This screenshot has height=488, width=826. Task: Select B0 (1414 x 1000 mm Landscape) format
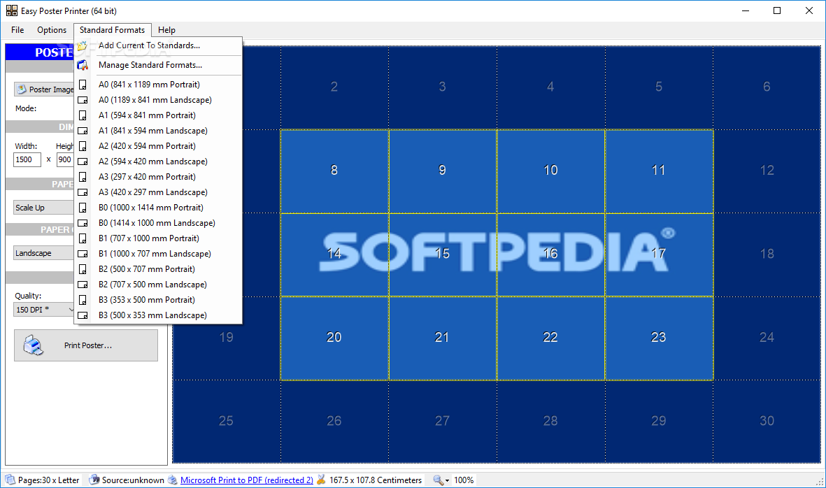pyautogui.click(x=158, y=223)
